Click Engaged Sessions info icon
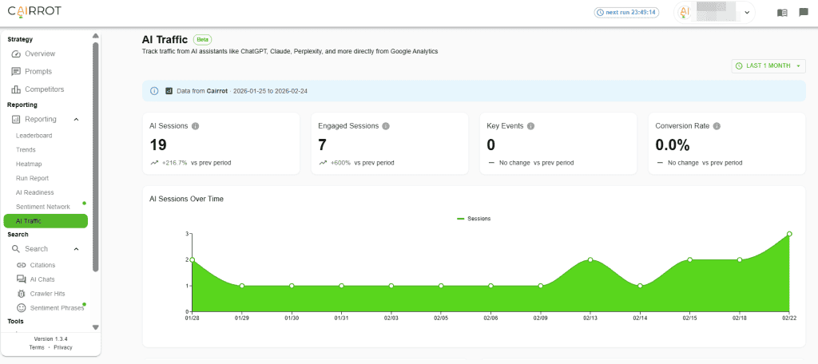 (386, 126)
